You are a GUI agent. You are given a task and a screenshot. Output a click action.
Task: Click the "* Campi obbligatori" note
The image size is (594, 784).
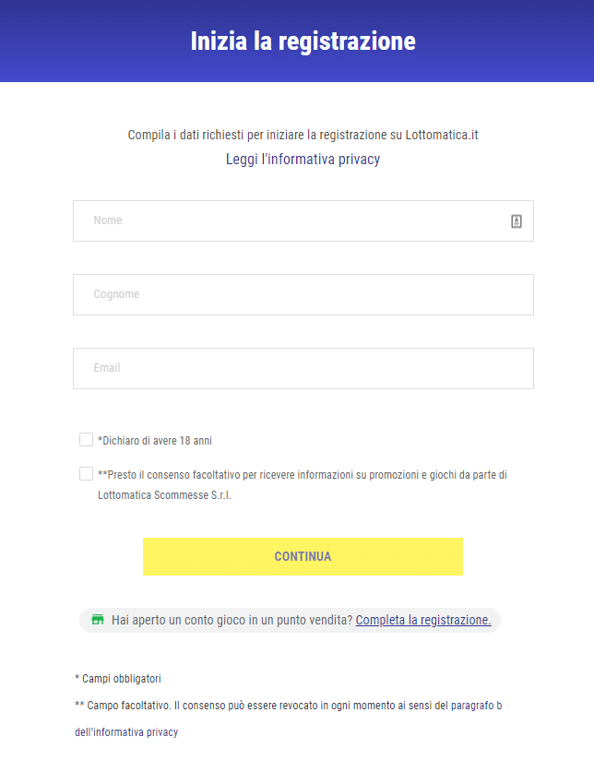pyautogui.click(x=116, y=678)
